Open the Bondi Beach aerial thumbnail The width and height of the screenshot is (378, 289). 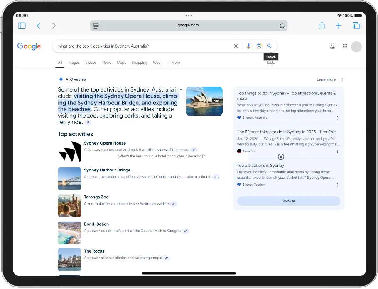pyautogui.click(x=69, y=233)
